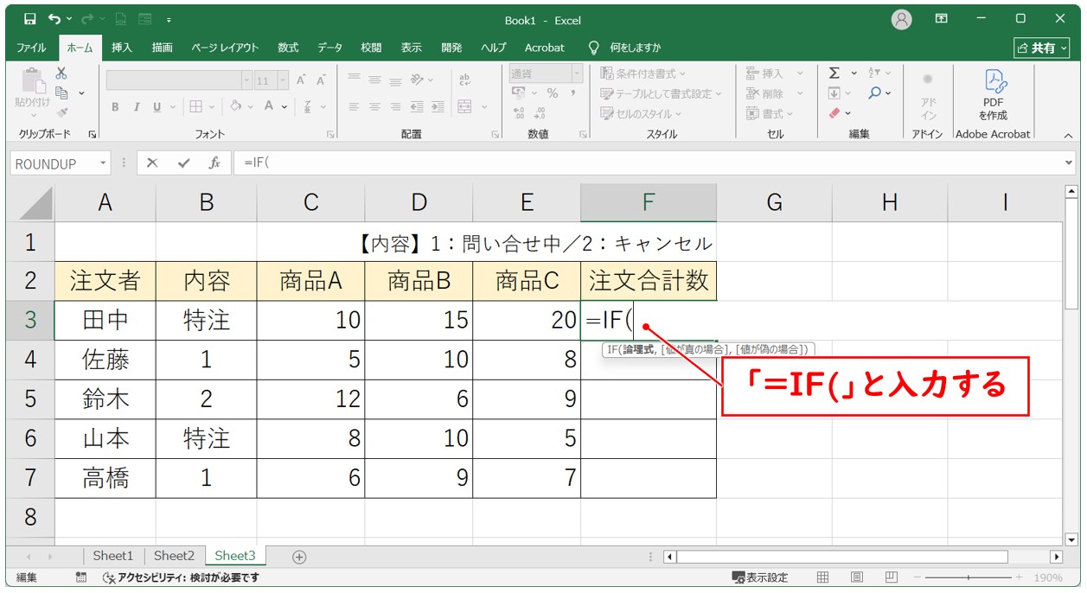Switch to Sheet1 tab
The image size is (1087, 593).
click(x=113, y=556)
